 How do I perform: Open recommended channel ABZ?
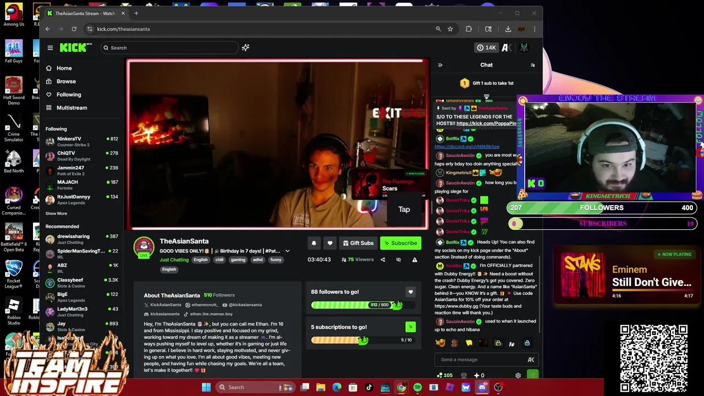click(x=81, y=268)
